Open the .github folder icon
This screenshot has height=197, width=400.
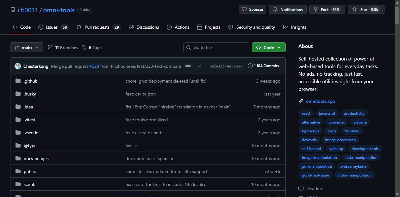click(x=18, y=81)
